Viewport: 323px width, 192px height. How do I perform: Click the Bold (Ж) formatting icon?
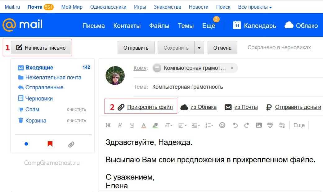pos(108,125)
